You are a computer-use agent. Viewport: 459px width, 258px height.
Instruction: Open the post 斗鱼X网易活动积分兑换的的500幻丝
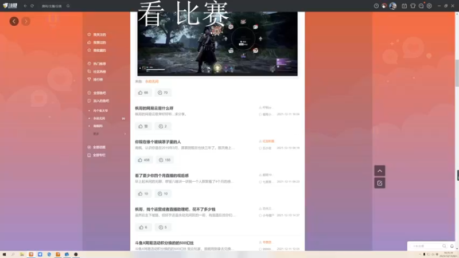point(164,243)
